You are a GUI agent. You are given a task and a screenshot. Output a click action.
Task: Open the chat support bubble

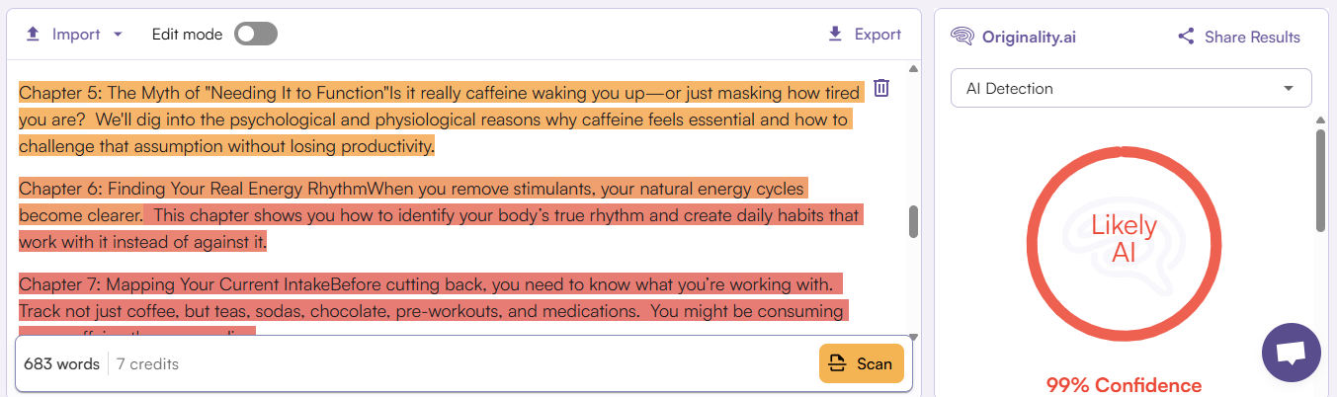pyautogui.click(x=1292, y=353)
